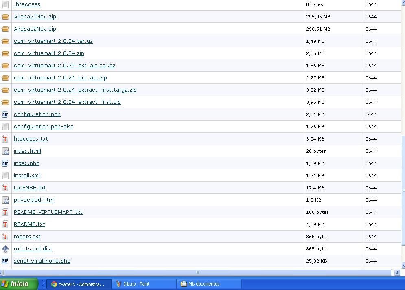The image size is (405, 290).
Task: Open com_virtuemart.2.0.24_extract_first.targz.zip link
Action: [x=75, y=90]
